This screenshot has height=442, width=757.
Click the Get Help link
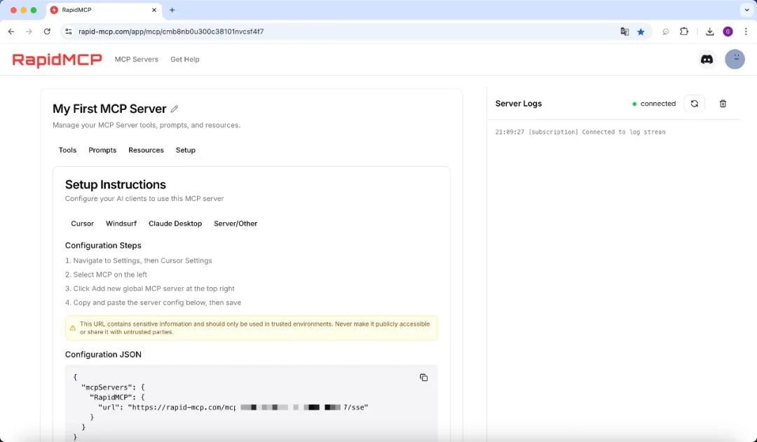click(x=184, y=60)
